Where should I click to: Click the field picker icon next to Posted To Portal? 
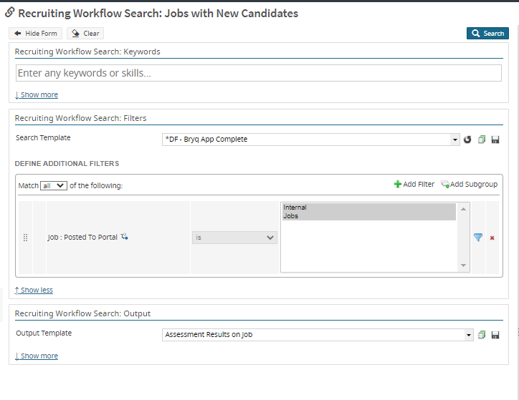(x=124, y=237)
